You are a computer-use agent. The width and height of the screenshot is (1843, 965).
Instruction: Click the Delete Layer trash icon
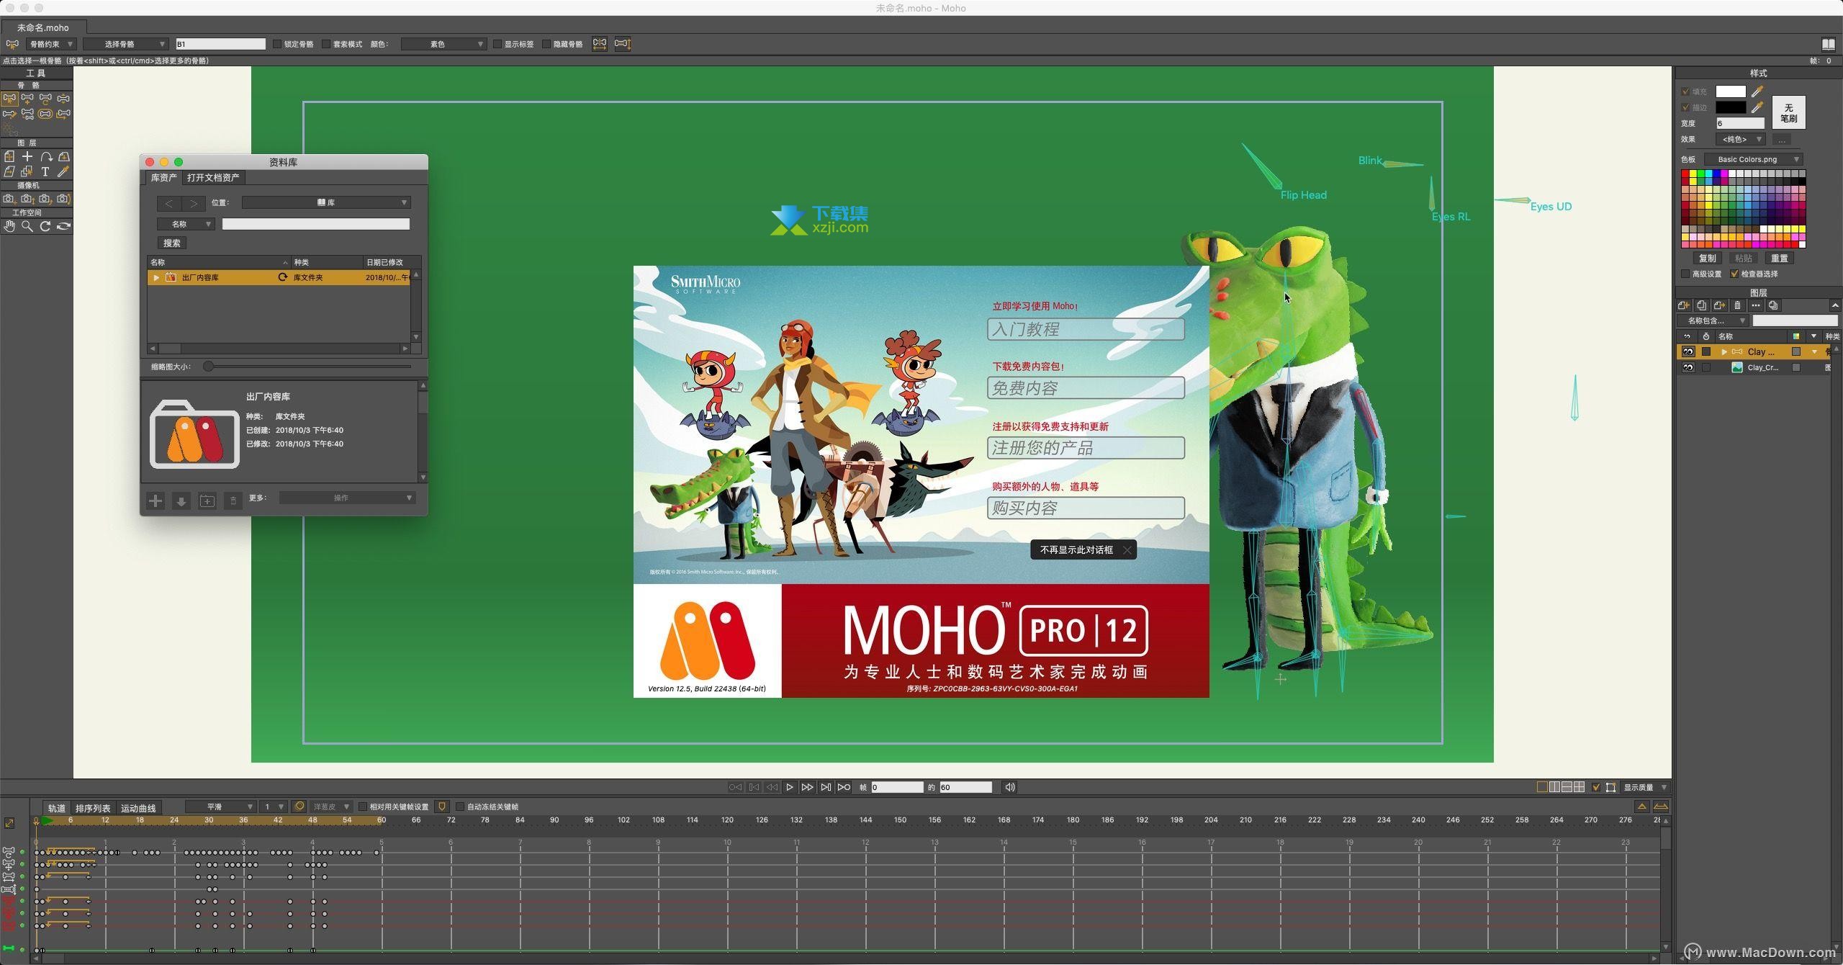[x=1737, y=305]
